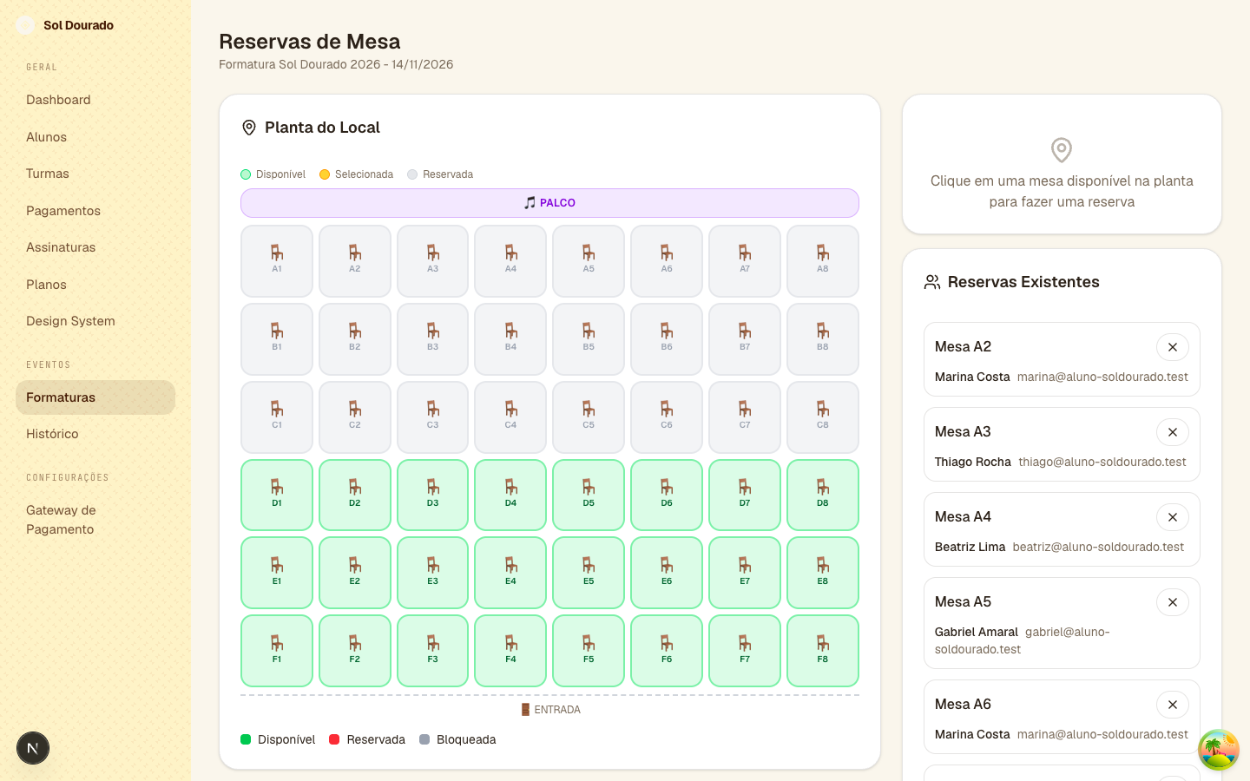Select available table D4
Viewport: 1250px width, 781px height.
pyautogui.click(x=510, y=495)
